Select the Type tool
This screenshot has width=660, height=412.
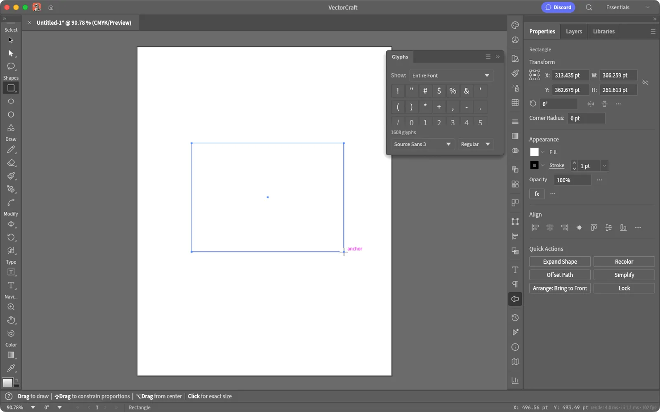[11, 286]
